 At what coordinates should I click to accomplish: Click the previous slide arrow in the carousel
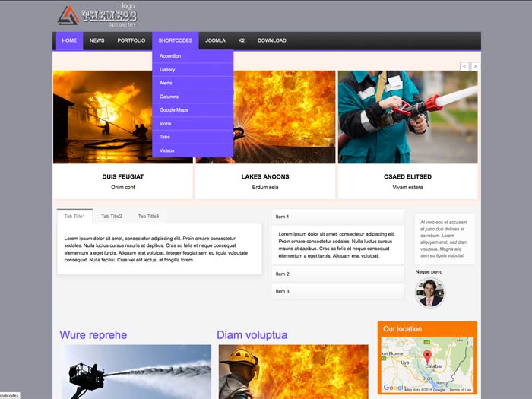(464, 67)
